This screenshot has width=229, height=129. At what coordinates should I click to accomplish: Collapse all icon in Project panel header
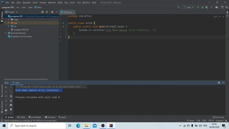[x=47, y=12]
